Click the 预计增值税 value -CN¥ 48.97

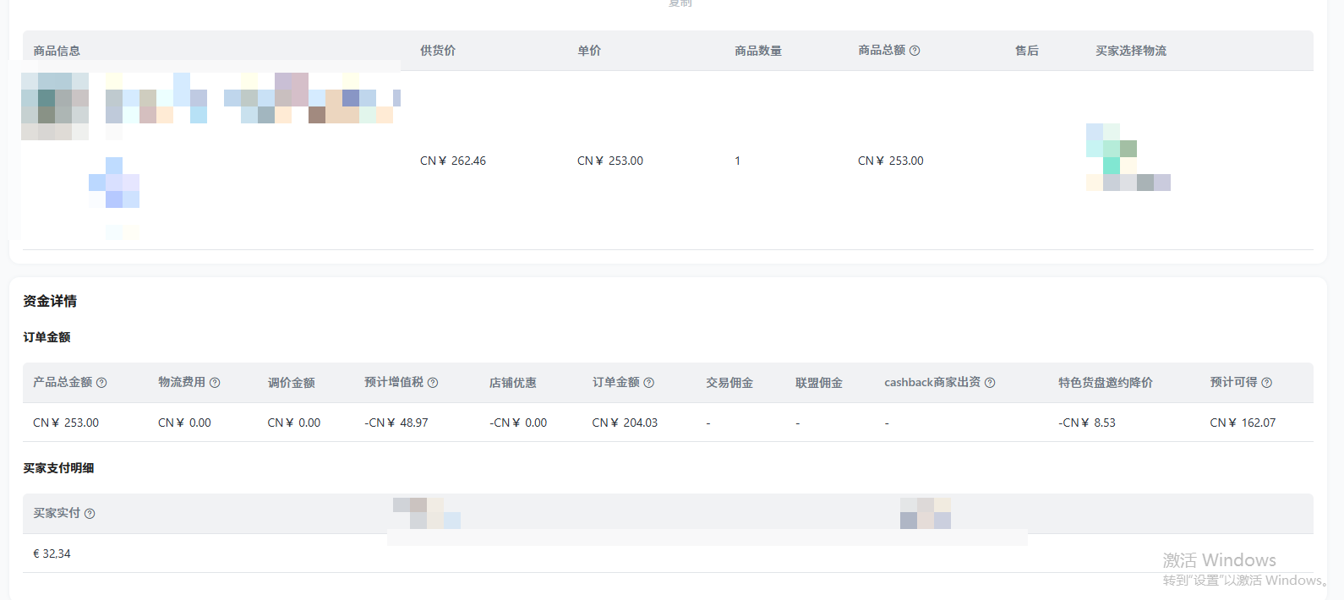396,423
